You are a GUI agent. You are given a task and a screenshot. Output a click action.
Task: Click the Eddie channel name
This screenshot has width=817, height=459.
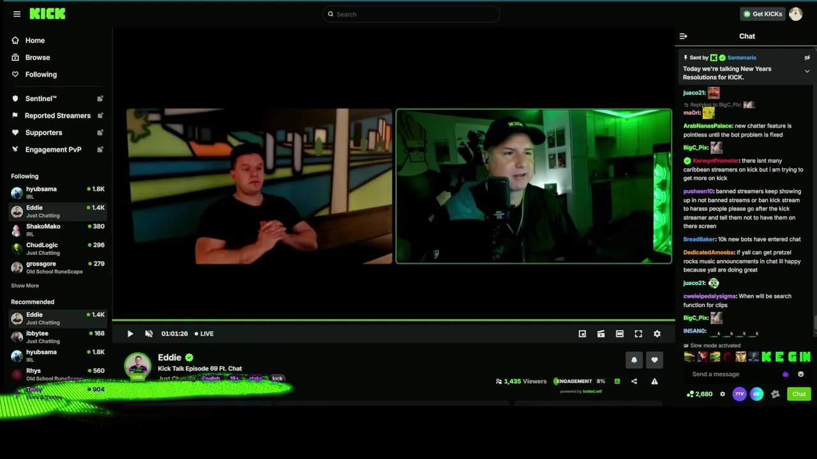point(170,358)
